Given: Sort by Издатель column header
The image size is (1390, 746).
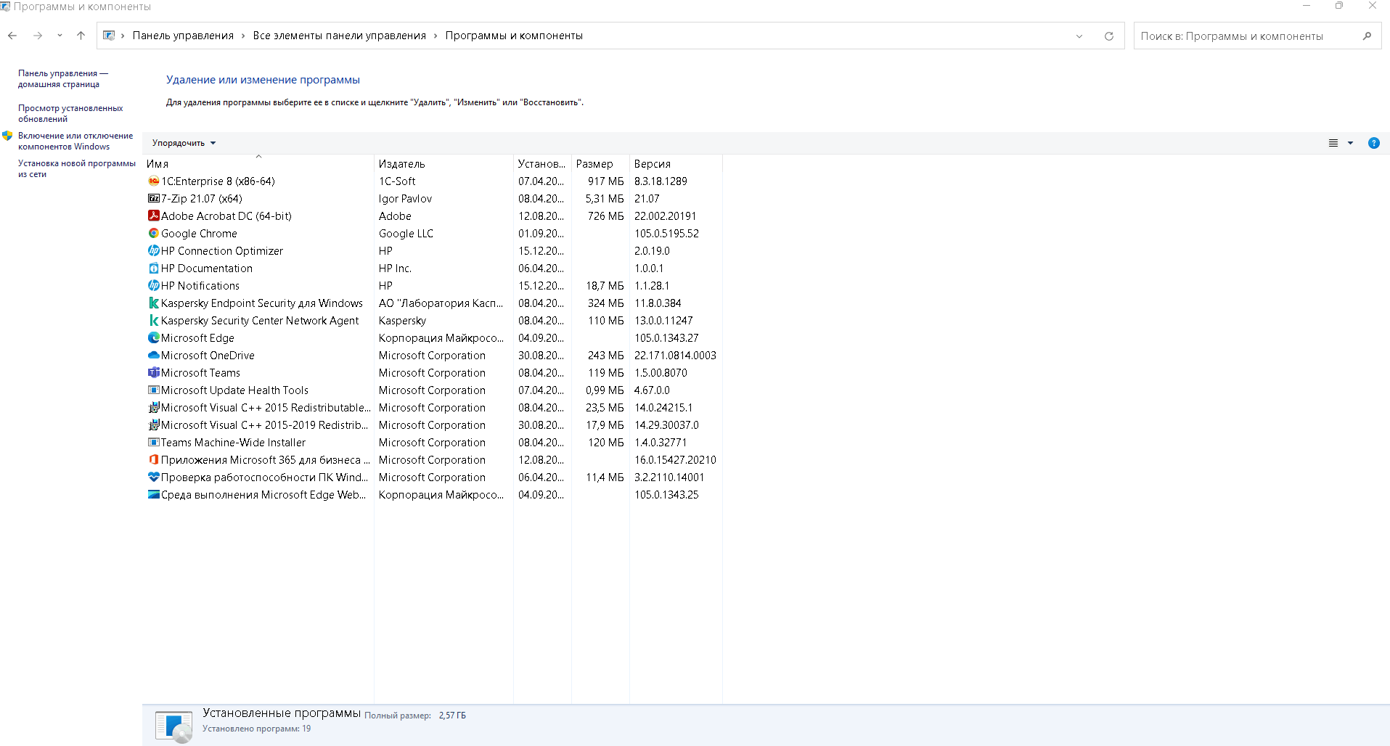Looking at the screenshot, I should pos(443,164).
